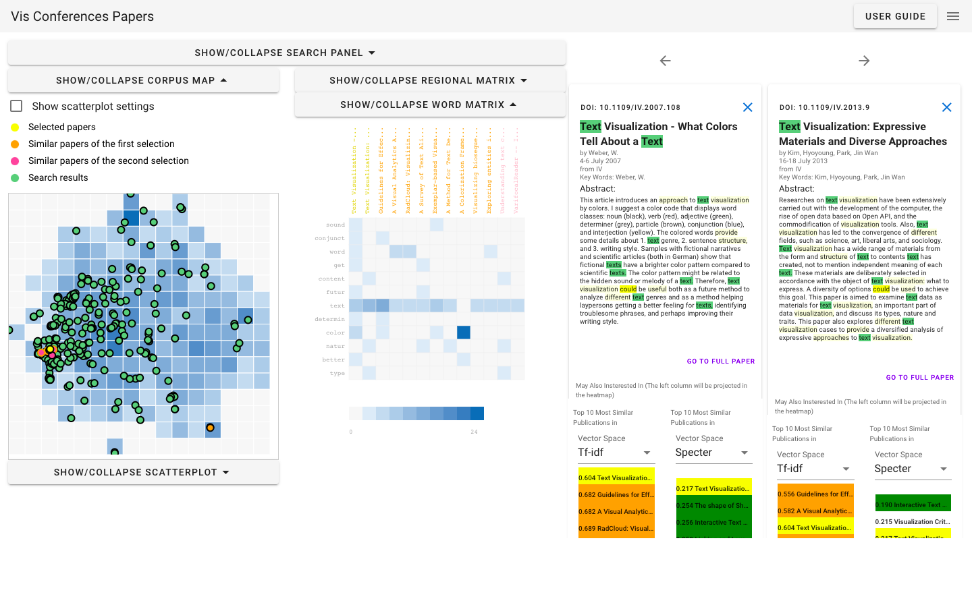
Task: Click 'Search results' legend entry
Action: tap(58, 177)
